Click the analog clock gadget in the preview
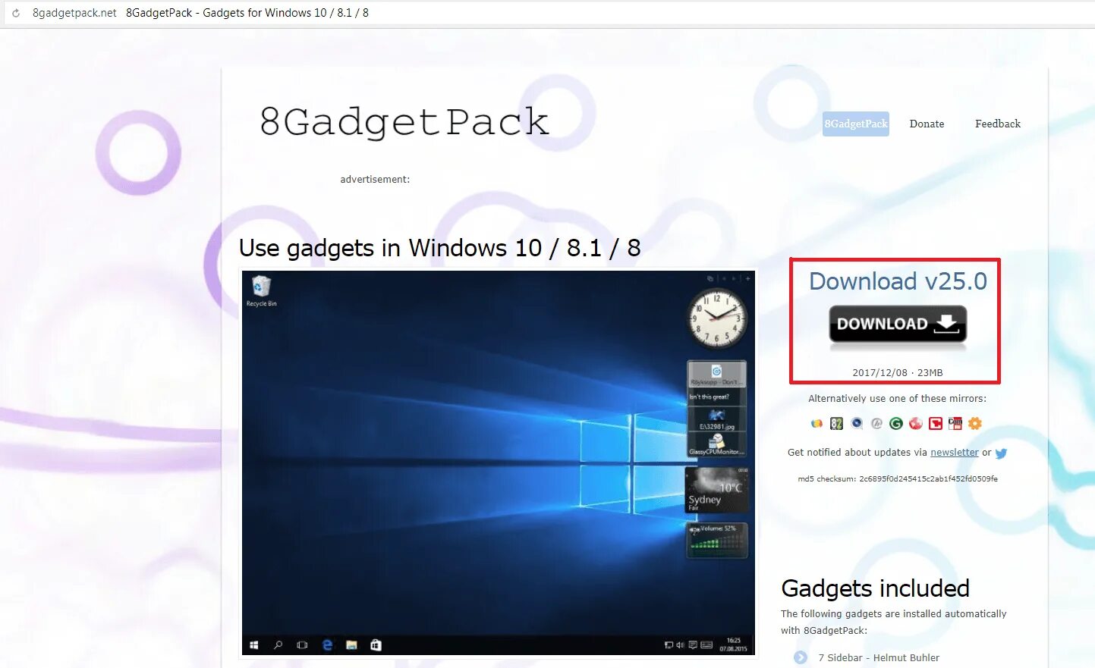The width and height of the screenshot is (1095, 668). tap(717, 318)
